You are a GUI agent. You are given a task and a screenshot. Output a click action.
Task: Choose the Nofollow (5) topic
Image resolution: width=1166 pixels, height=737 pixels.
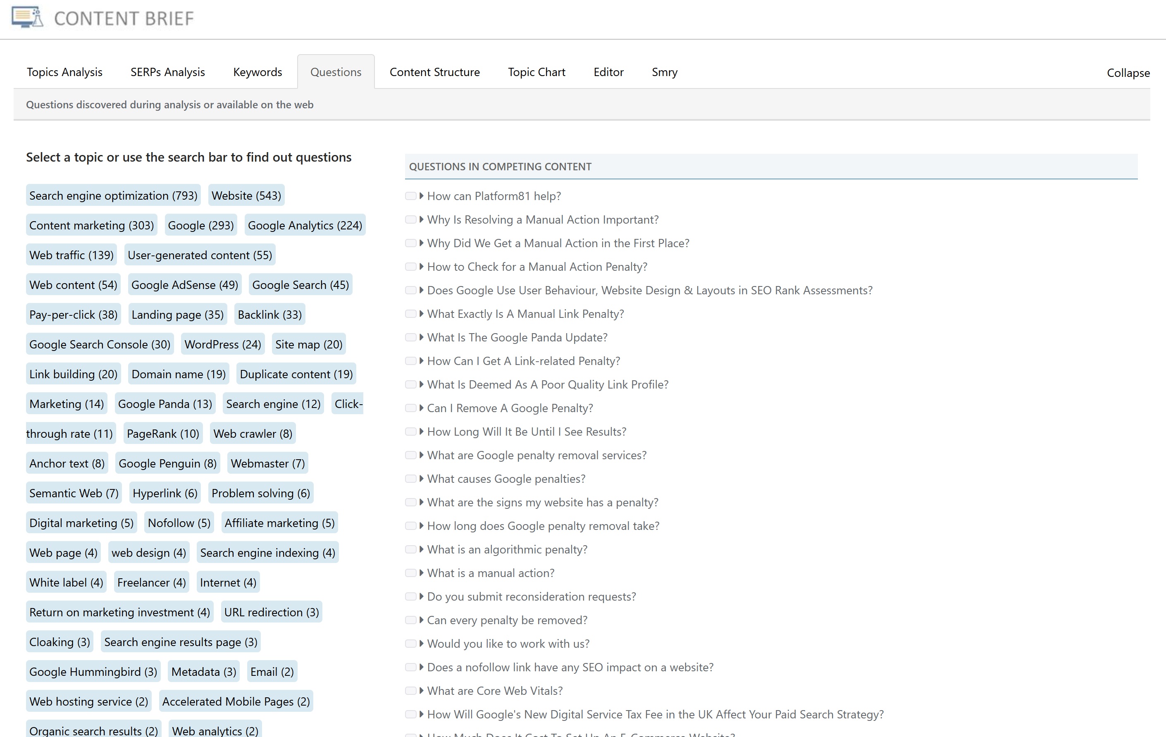click(x=179, y=523)
